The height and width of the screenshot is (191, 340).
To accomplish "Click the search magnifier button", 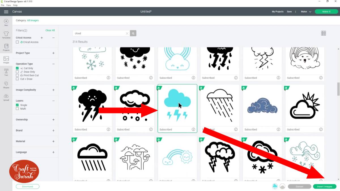I will (x=133, y=33).
